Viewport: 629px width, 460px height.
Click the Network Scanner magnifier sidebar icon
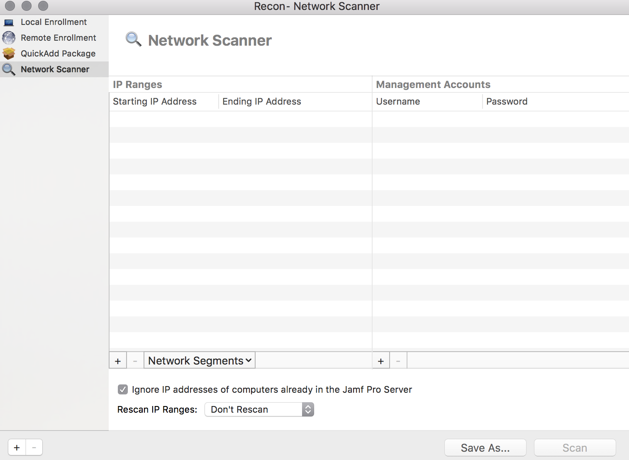coord(9,69)
